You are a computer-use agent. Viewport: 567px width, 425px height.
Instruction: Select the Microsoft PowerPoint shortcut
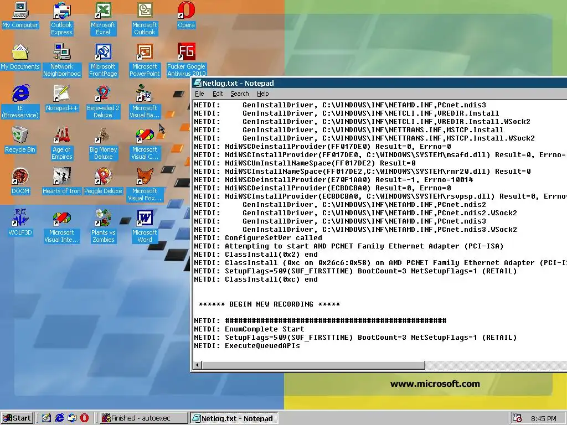[145, 60]
